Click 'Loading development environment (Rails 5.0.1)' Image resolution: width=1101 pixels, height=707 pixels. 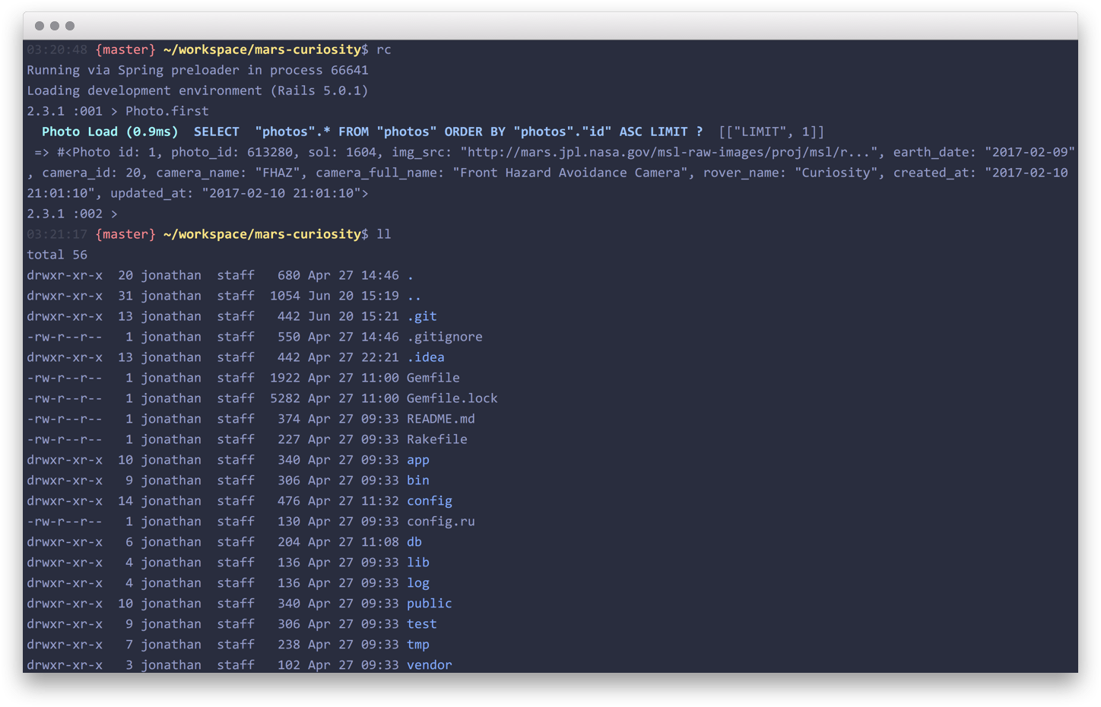click(198, 90)
